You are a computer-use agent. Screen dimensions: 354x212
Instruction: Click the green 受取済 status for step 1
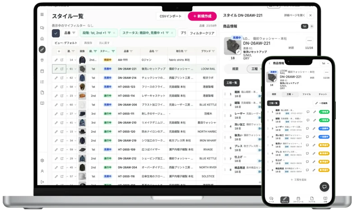coord(324,112)
